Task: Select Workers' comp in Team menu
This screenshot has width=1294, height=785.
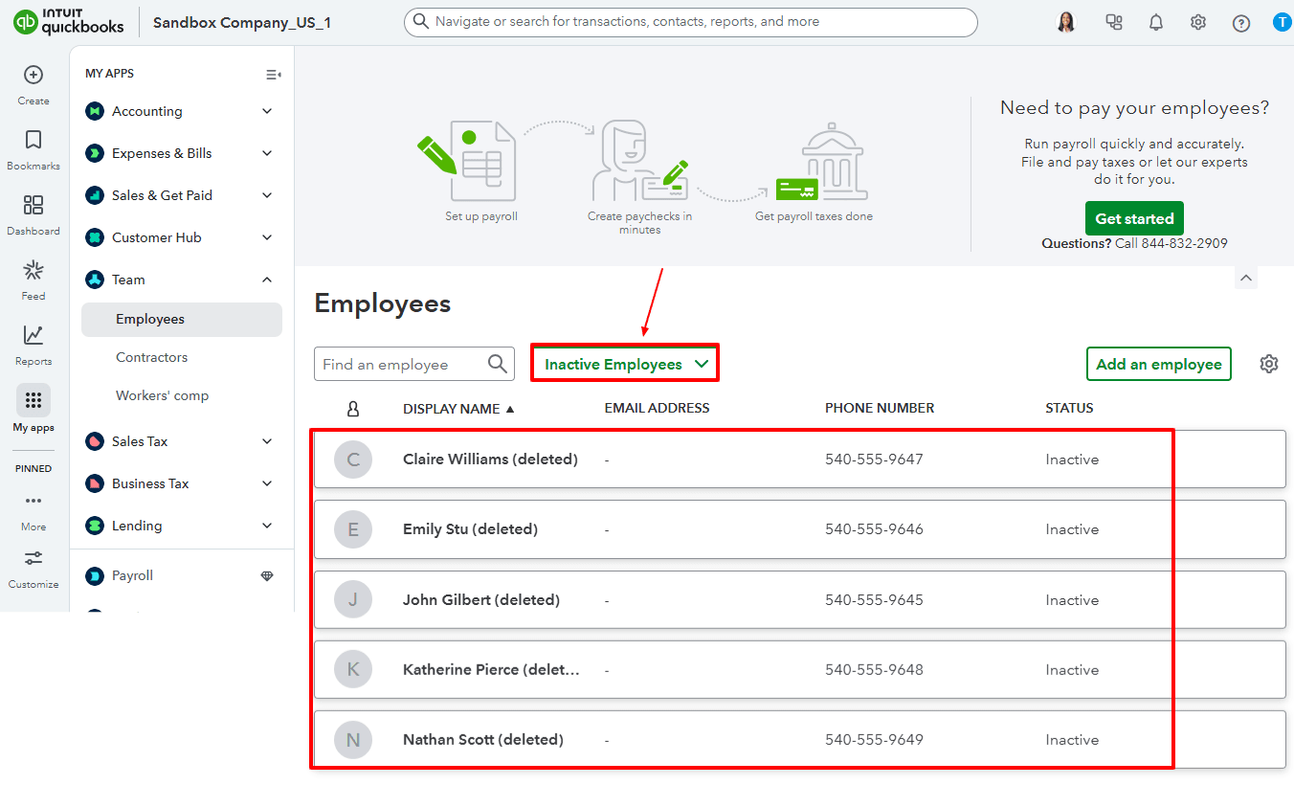Action: (x=162, y=395)
